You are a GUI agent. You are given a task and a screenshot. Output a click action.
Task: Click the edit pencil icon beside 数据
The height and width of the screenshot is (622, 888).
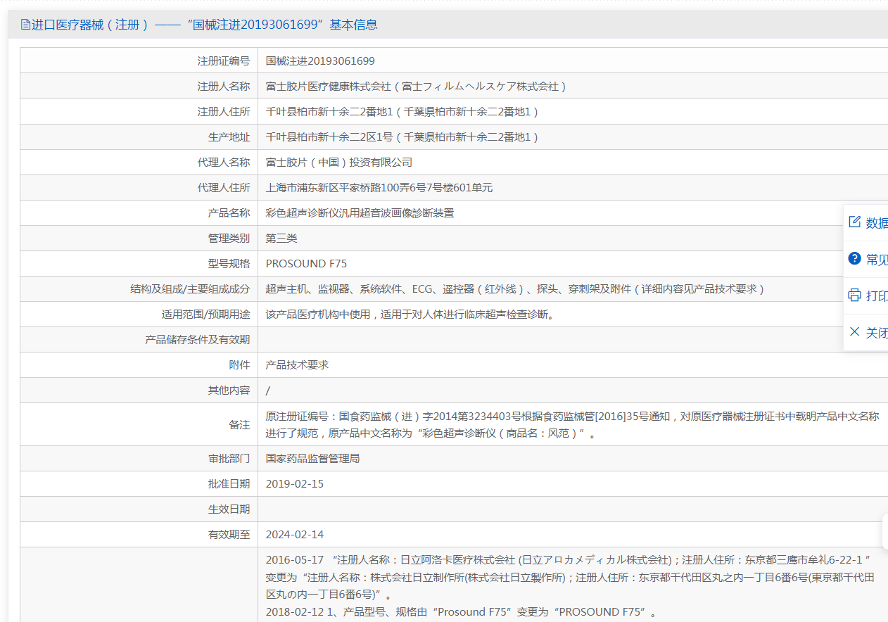pos(855,222)
